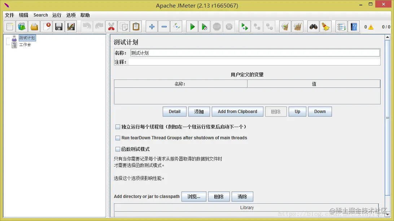
Task: Open the Templates icon in toolbar
Action: click(22, 27)
